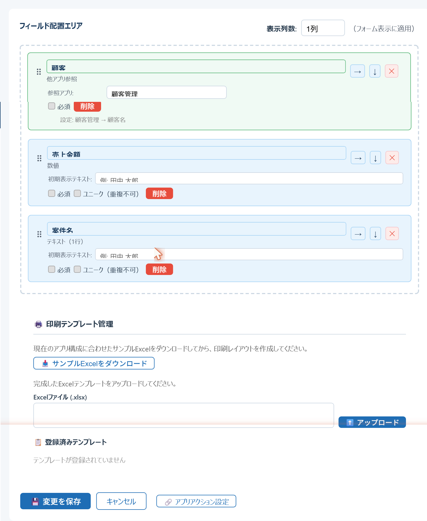Toggle 必須 checkbox in 顧客 field
Image resolution: width=427 pixels, height=521 pixels.
(52, 106)
